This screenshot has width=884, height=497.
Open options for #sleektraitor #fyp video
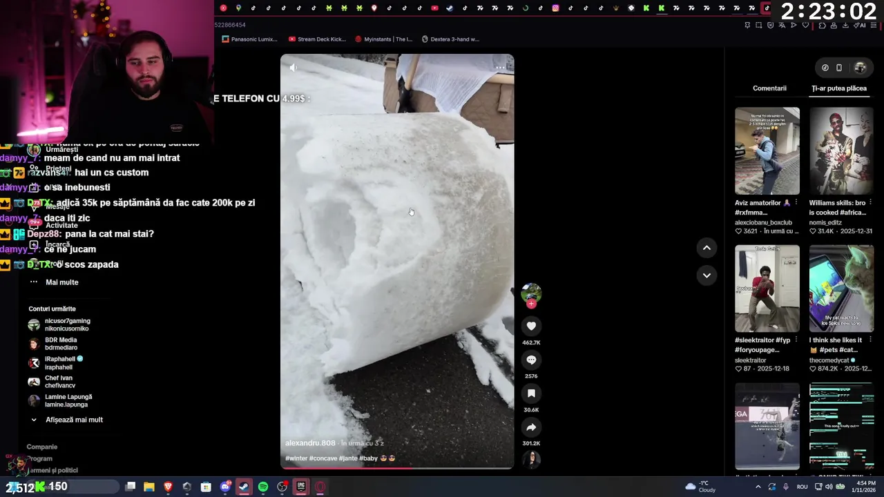(796, 340)
